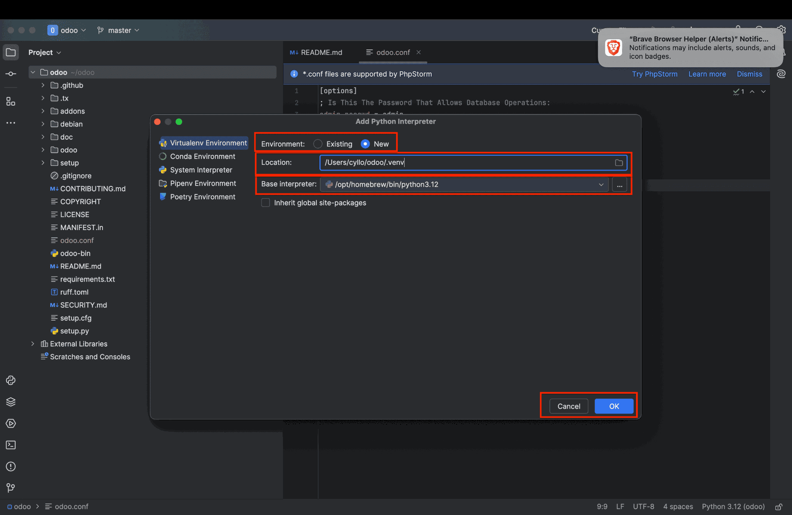This screenshot has height=515, width=792.
Task: Select the New environment radio button
Action: pyautogui.click(x=365, y=144)
